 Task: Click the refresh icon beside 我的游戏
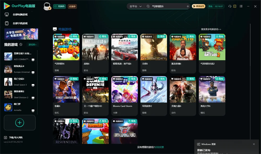pos(21,44)
